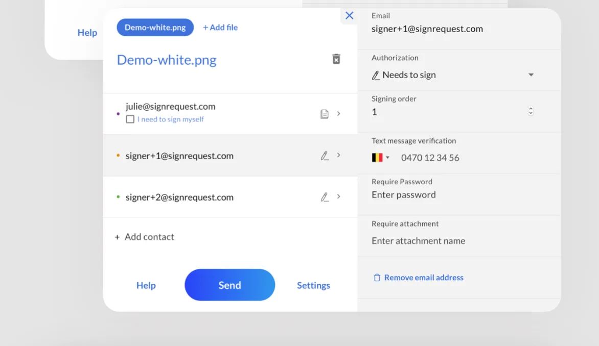Click the Remove email address link

423,277
